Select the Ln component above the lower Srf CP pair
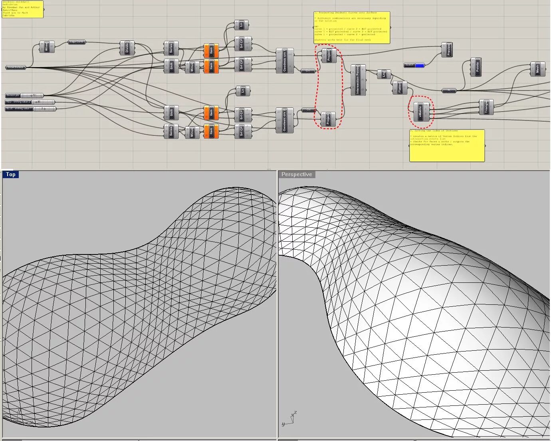The width and height of the screenshot is (551, 441). pyautogui.click(x=243, y=91)
